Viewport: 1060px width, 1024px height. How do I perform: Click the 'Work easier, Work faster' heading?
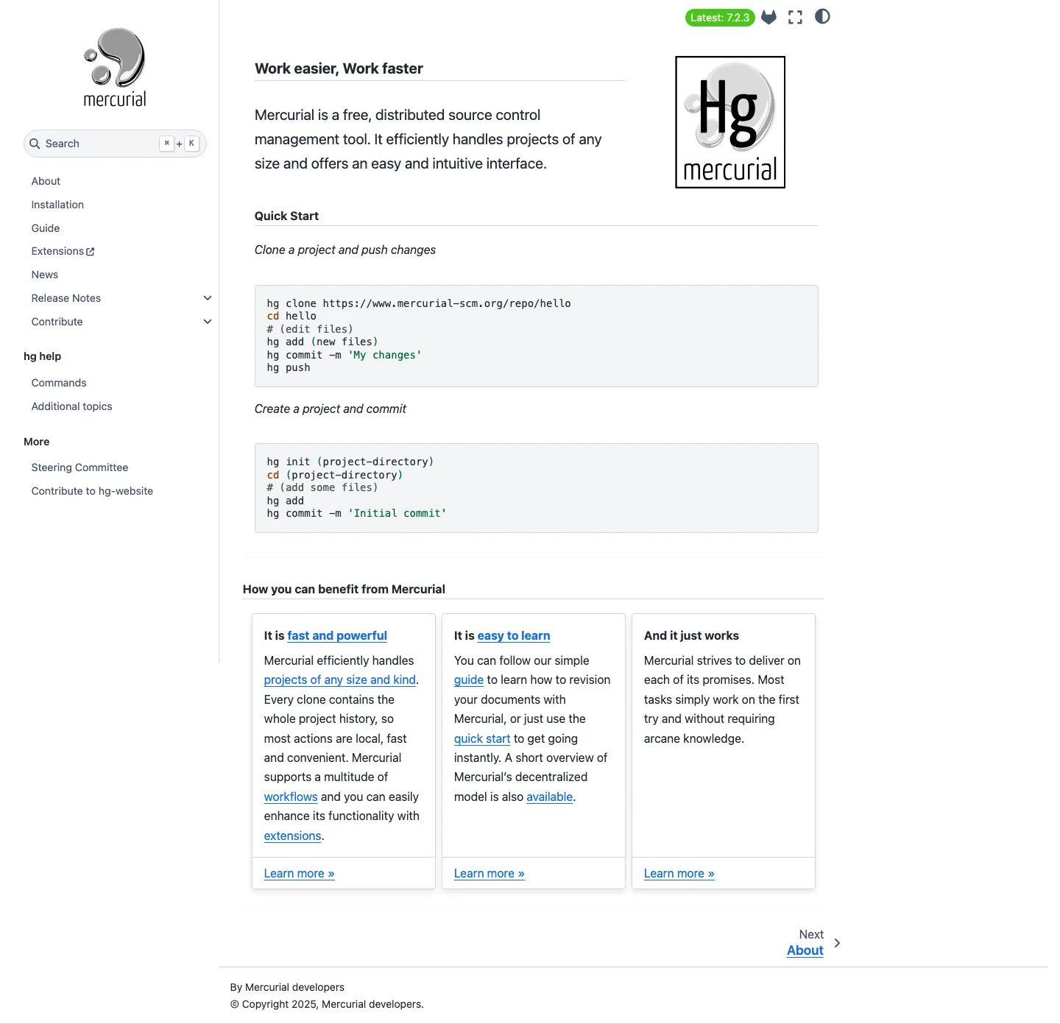(339, 68)
